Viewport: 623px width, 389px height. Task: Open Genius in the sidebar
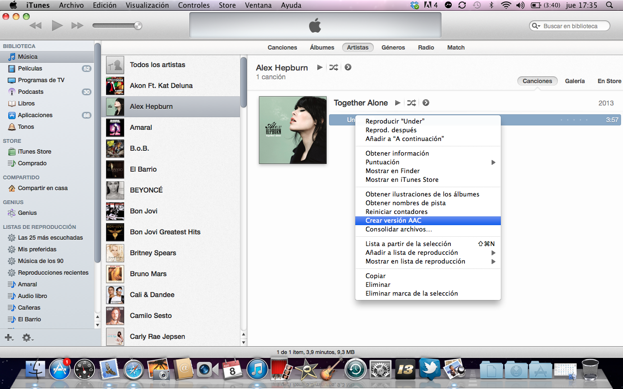[x=47, y=213]
